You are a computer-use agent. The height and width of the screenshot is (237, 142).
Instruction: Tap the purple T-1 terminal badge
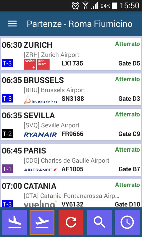pos(7,169)
